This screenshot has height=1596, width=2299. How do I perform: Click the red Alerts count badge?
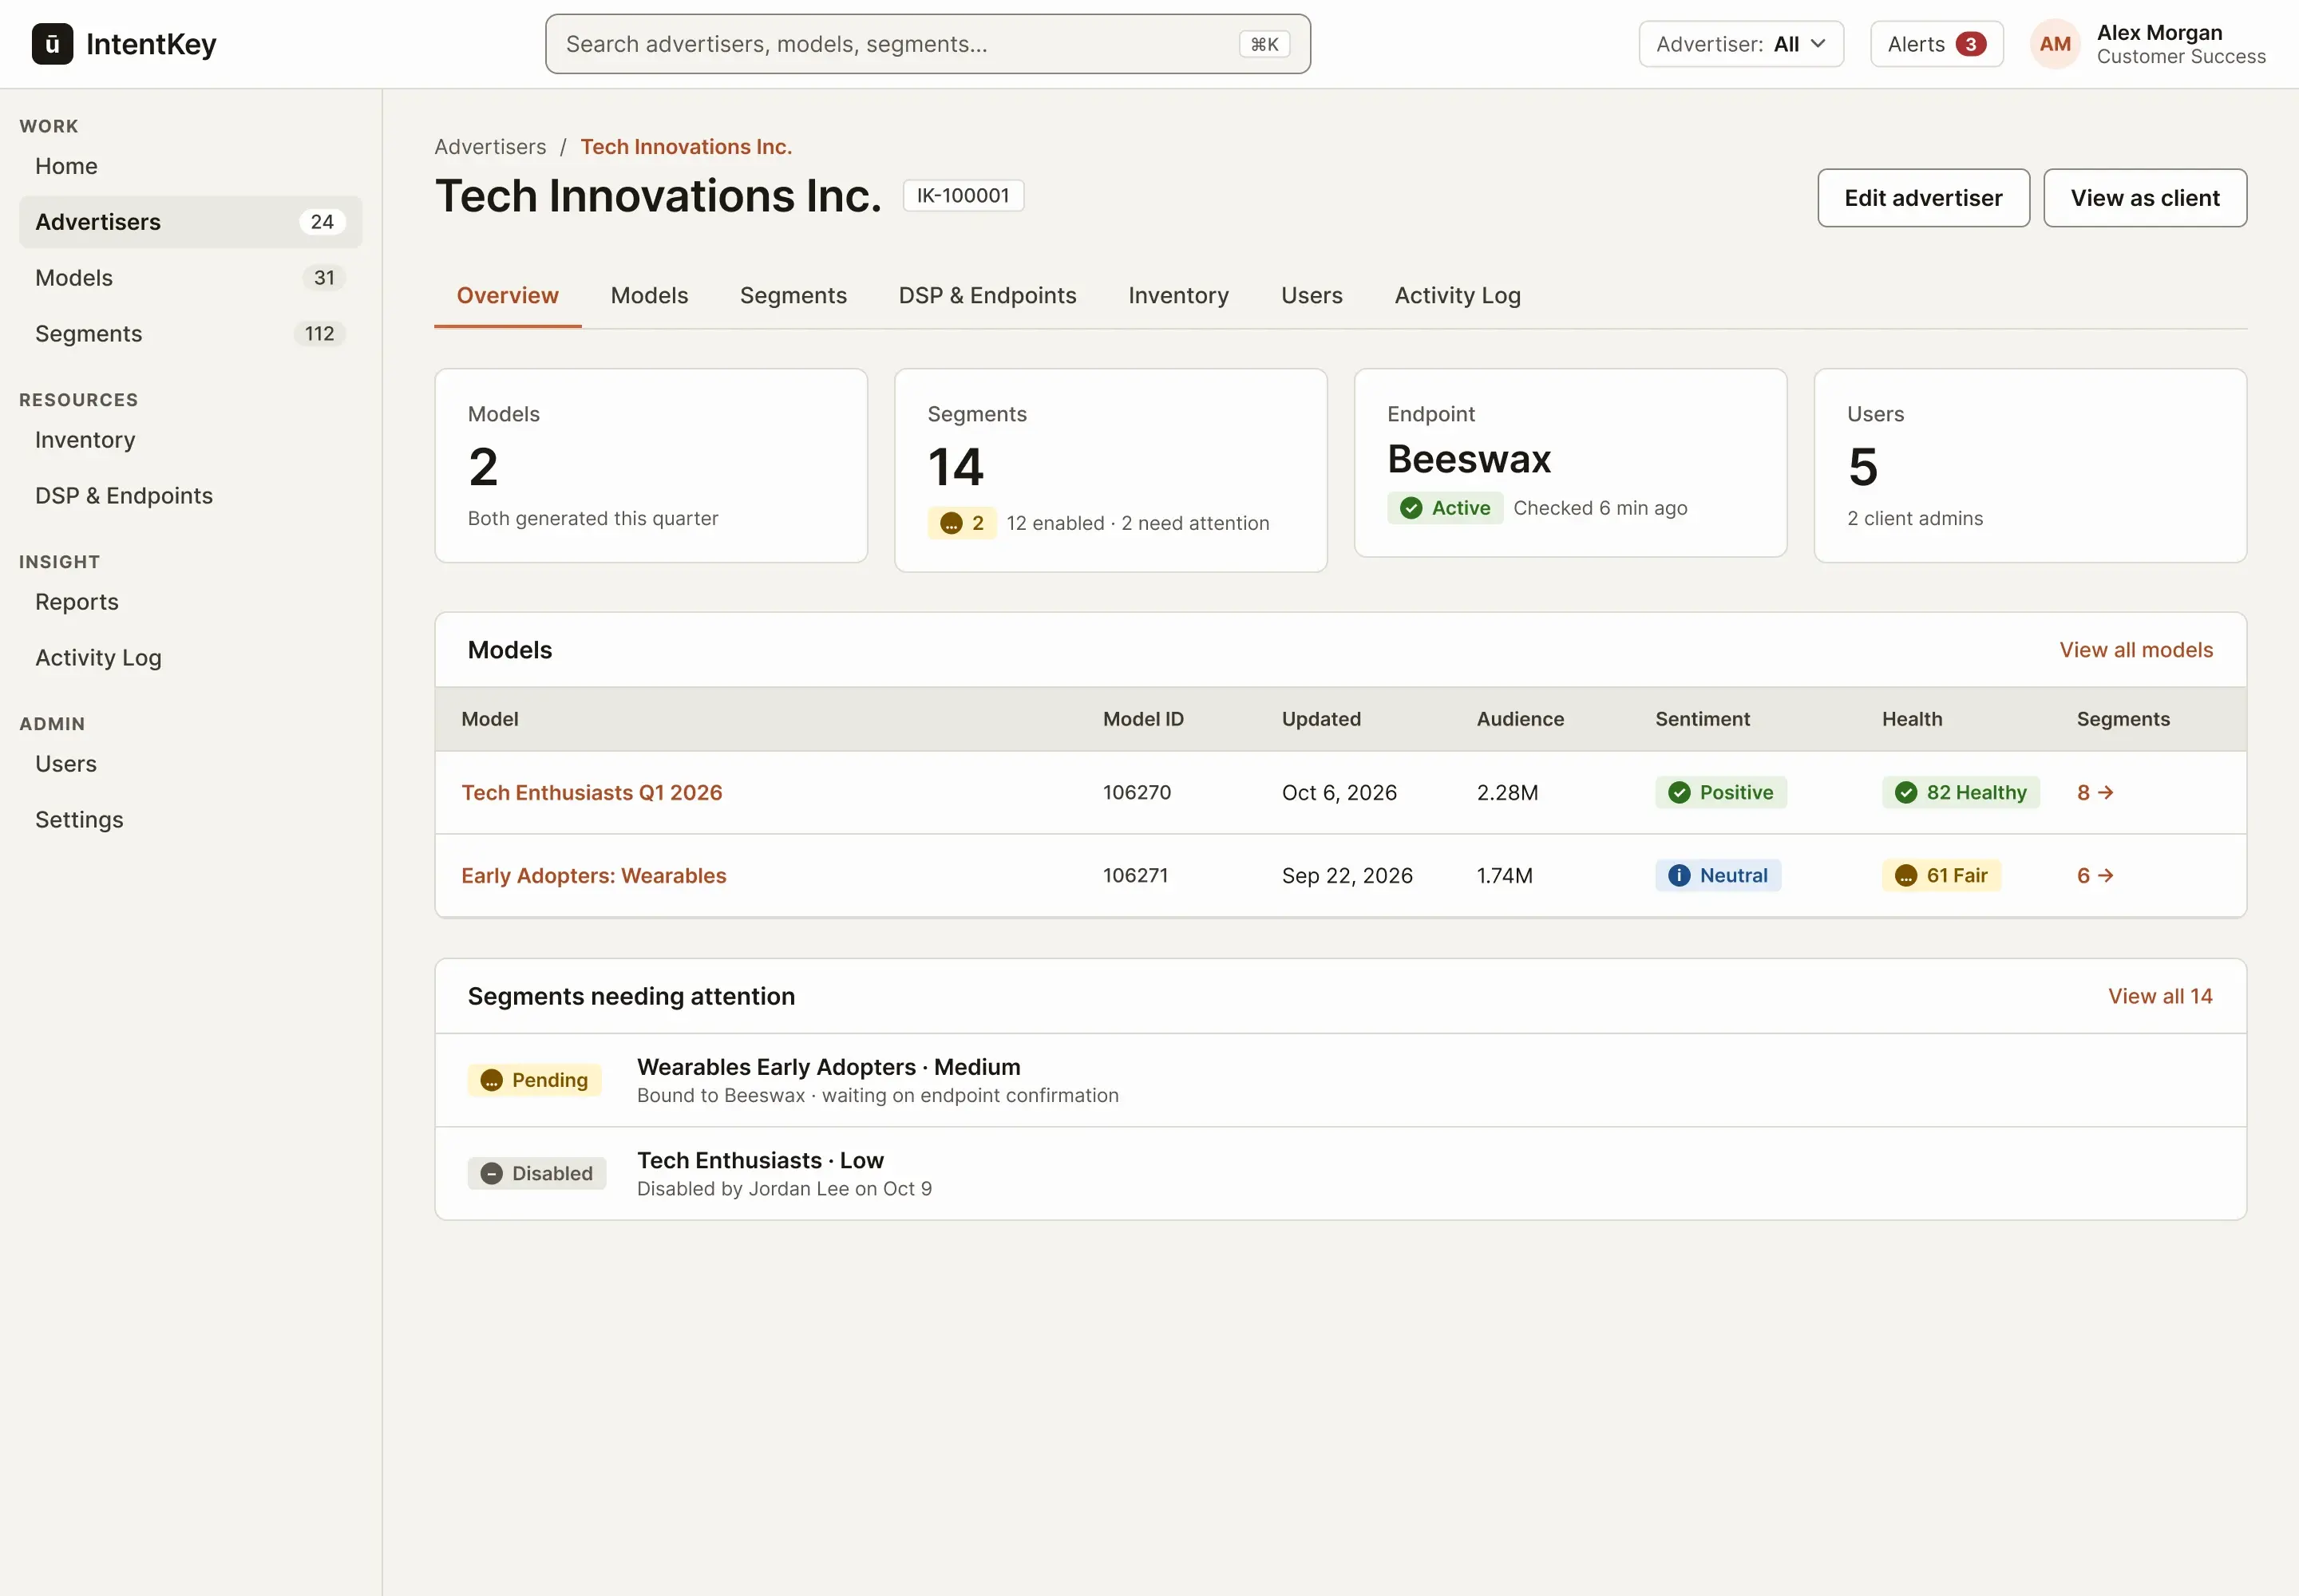coord(1970,44)
